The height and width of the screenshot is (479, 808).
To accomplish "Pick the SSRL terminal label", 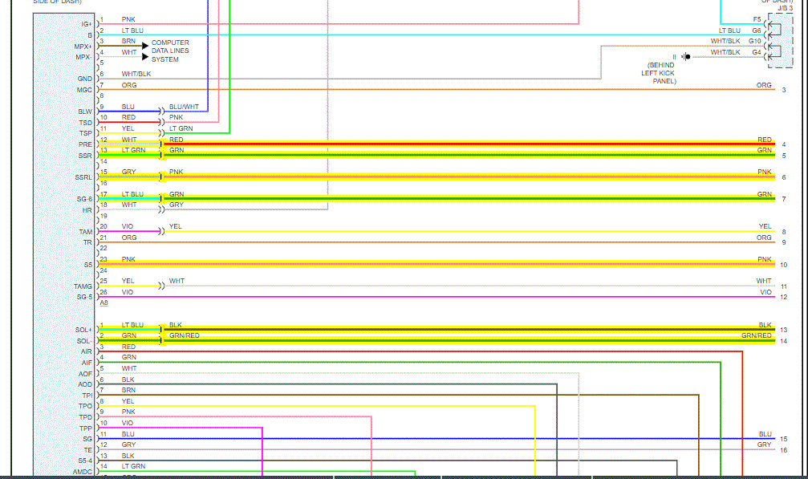I will coord(83,177).
